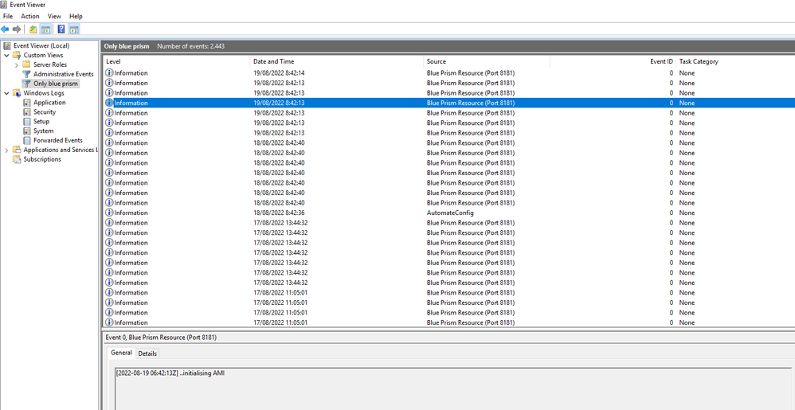
Task: Collapse the Custom Views tree node
Action: tap(6, 55)
